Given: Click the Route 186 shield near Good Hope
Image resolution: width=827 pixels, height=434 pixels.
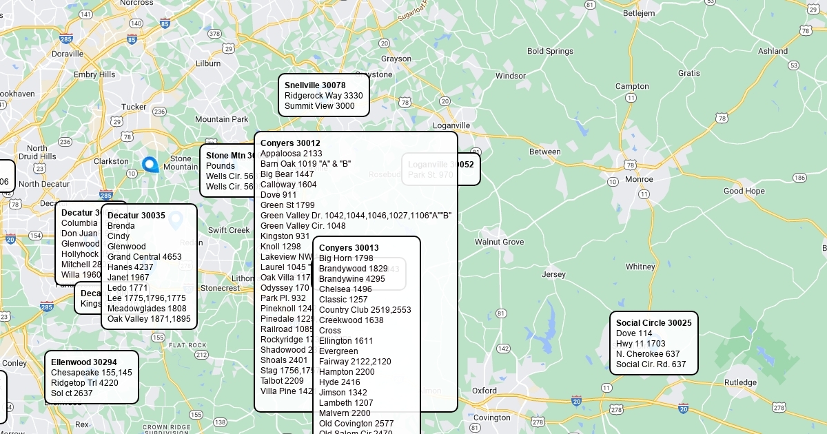Looking at the screenshot, I should point(799,178).
